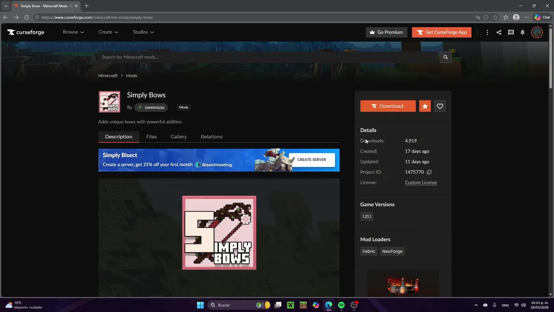The height and width of the screenshot is (312, 554).
Task: Copy the Project ID with the copy icon
Action: point(429,172)
